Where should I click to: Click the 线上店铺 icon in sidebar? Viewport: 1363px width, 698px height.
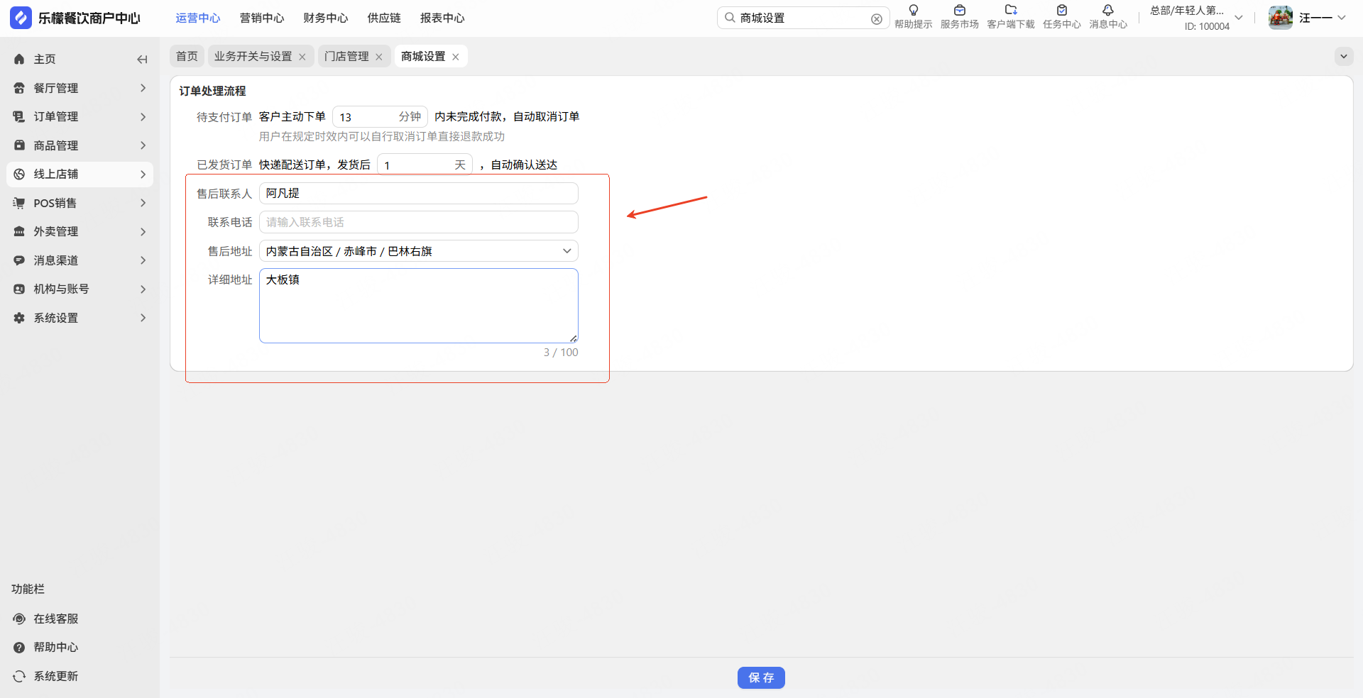pyautogui.click(x=19, y=174)
